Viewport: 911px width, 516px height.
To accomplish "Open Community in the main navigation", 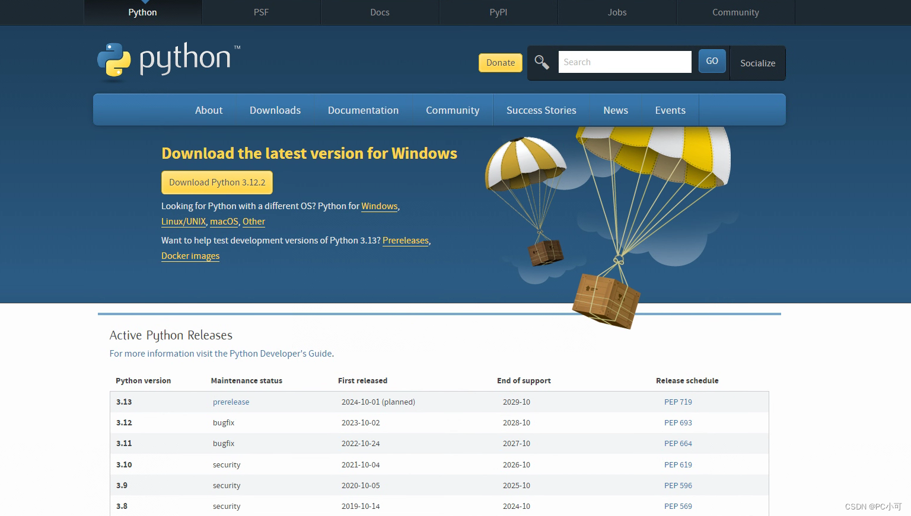I will tap(453, 110).
